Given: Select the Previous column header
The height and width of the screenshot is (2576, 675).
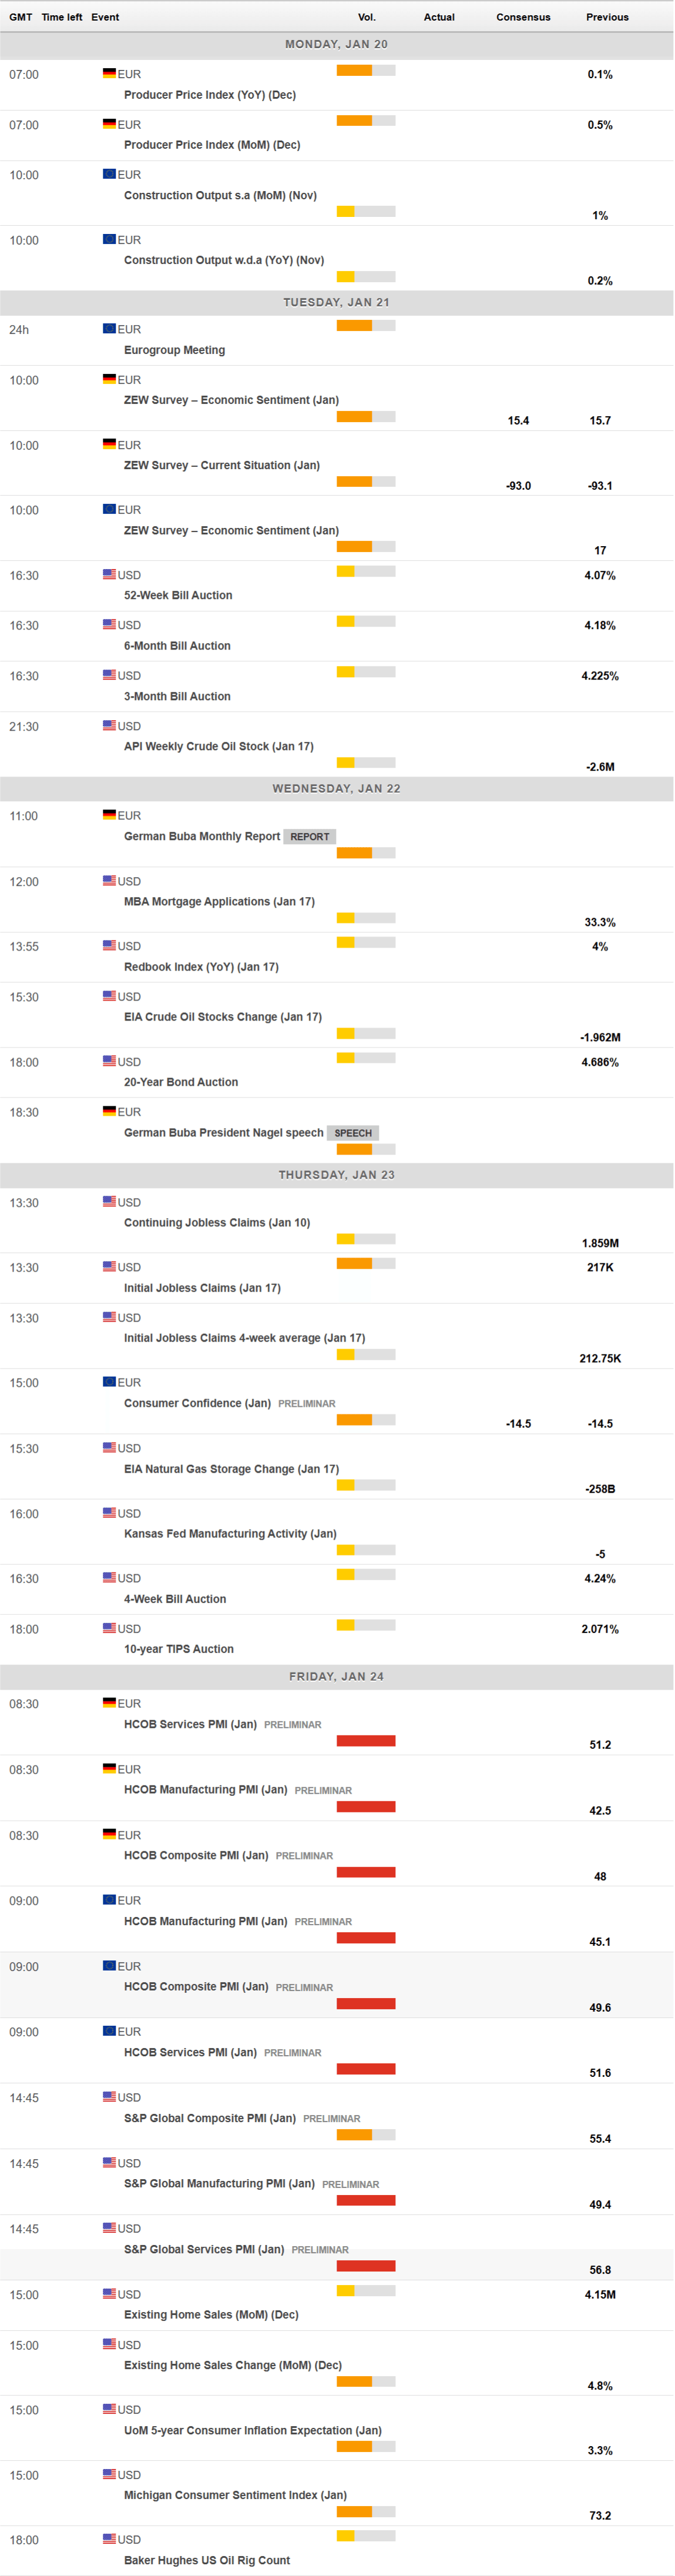Looking at the screenshot, I should (x=607, y=17).
